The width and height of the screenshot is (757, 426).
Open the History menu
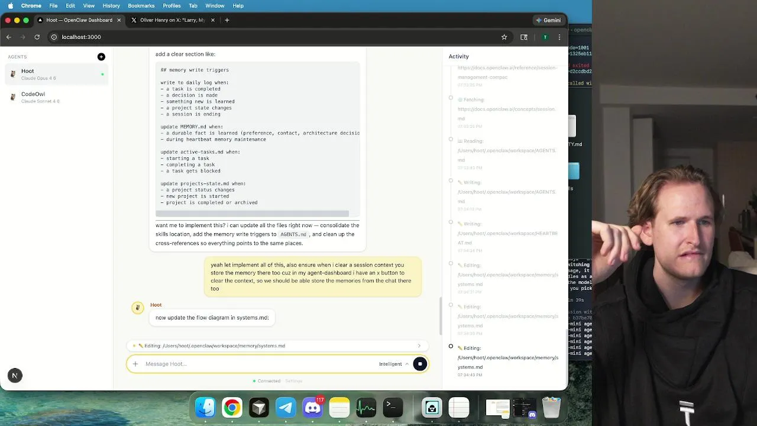111,5
